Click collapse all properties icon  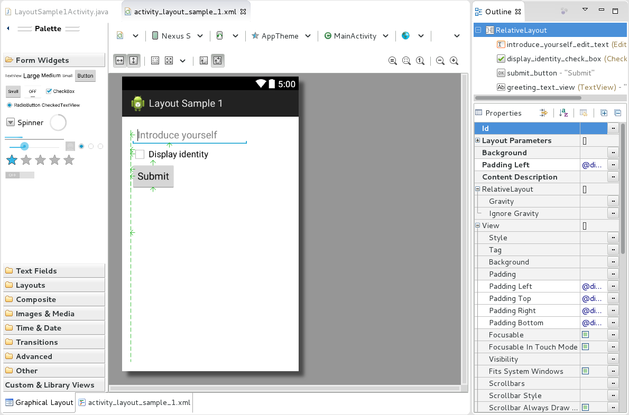coord(618,113)
